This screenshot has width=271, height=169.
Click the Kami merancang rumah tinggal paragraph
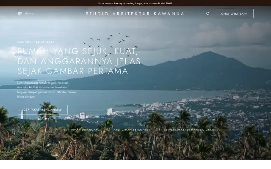click(x=47, y=90)
